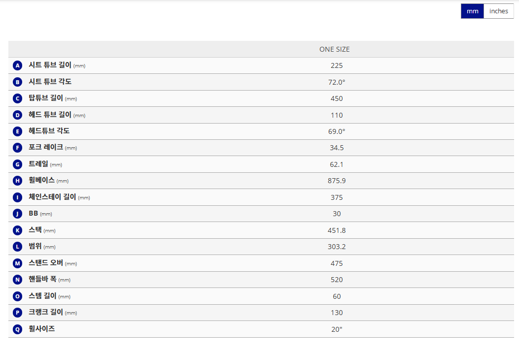
Task: Click the letter C top tube badge
Action: (x=18, y=98)
